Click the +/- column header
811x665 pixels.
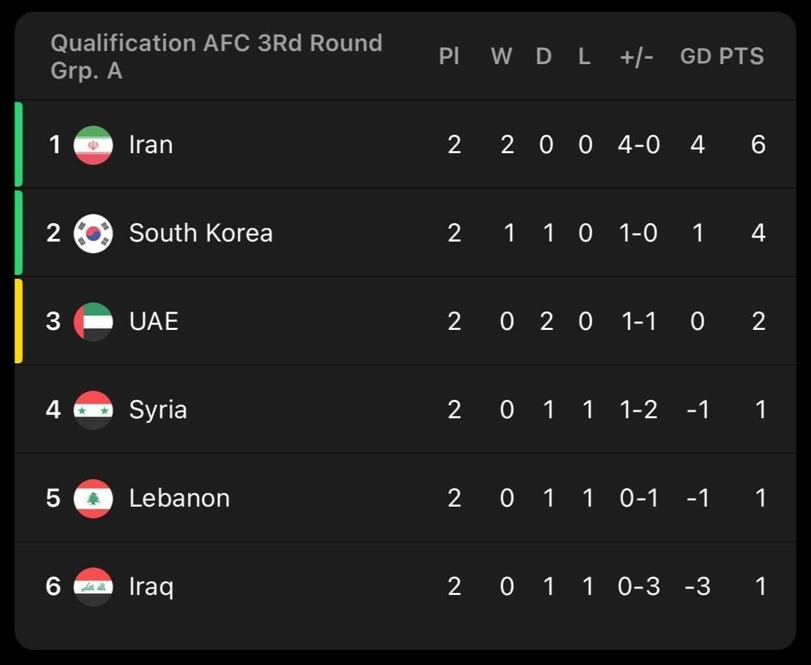point(636,57)
